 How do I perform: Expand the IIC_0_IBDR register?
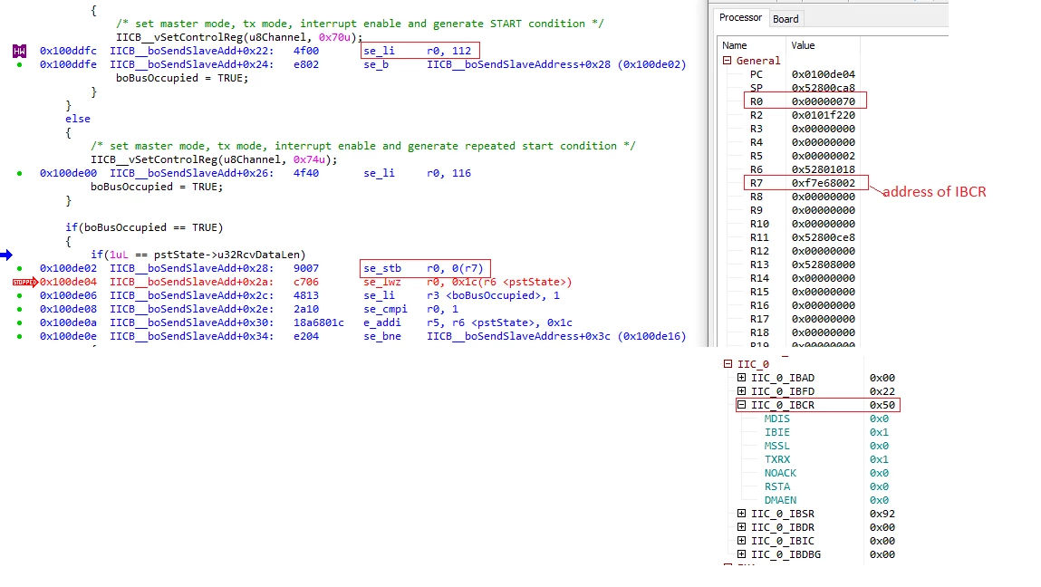point(742,527)
